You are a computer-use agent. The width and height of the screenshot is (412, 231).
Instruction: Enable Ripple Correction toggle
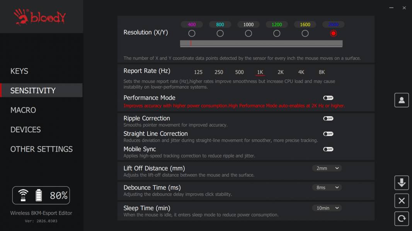[328, 119]
